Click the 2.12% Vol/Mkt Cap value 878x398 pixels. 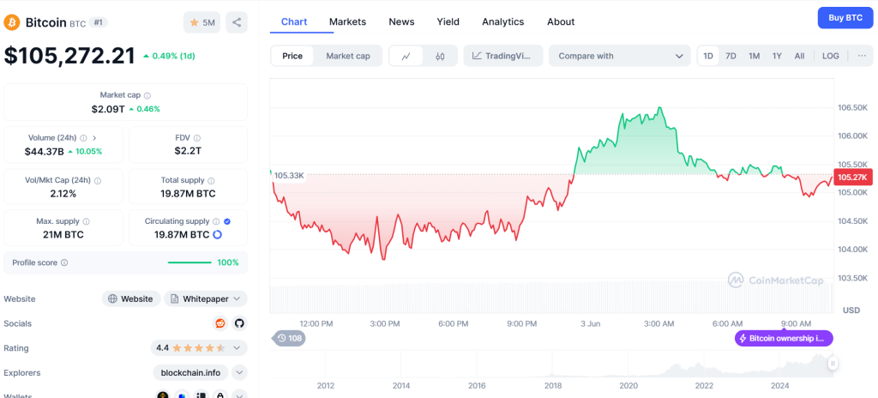click(x=63, y=194)
